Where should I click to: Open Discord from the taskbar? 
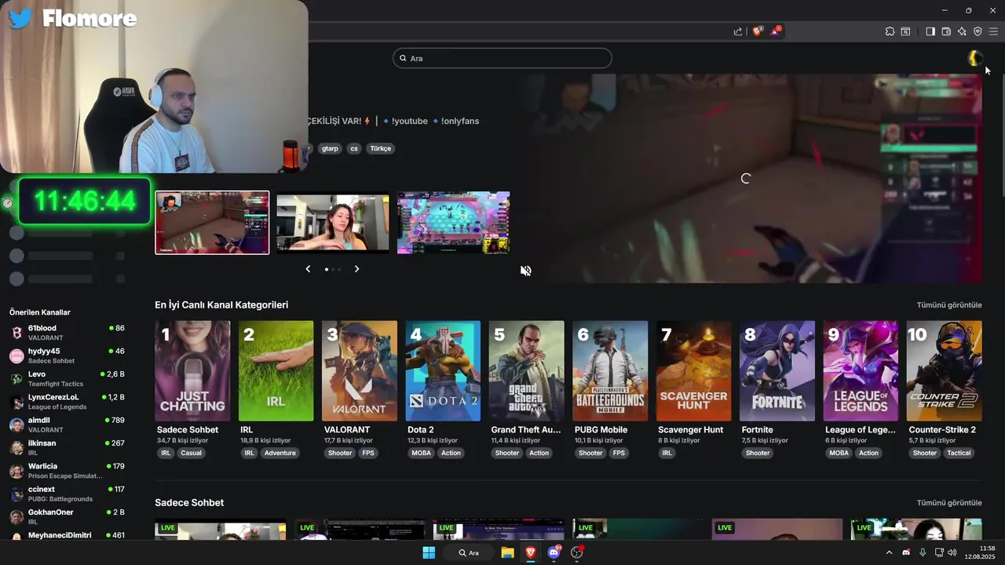click(554, 552)
